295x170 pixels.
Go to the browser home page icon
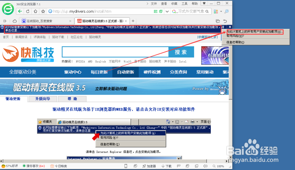pyautogui.click(x=35, y=11)
